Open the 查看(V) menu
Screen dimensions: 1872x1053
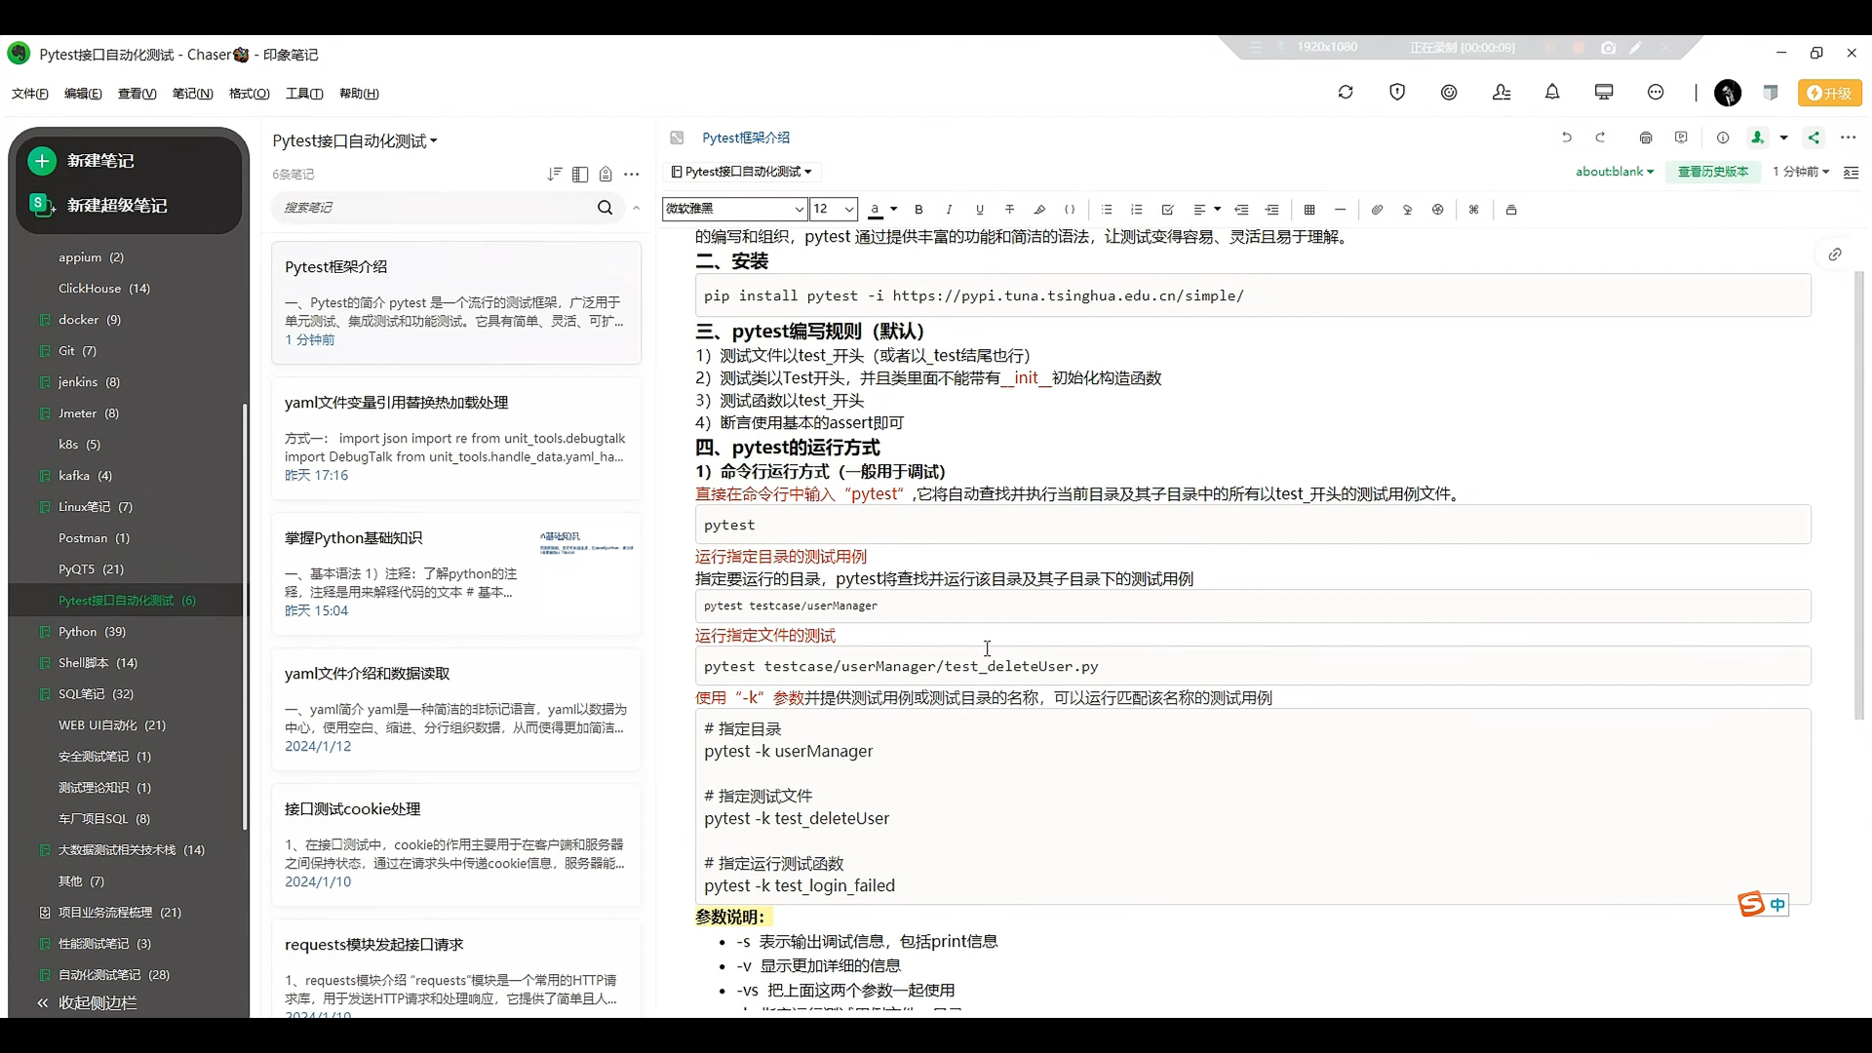pyautogui.click(x=137, y=94)
